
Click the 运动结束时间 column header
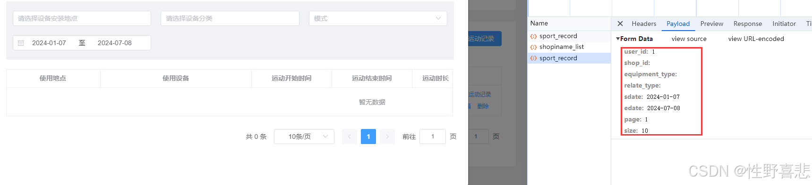point(372,78)
